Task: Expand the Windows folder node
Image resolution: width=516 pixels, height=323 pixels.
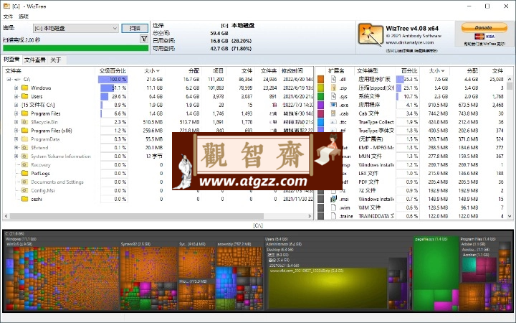Action: (16, 88)
